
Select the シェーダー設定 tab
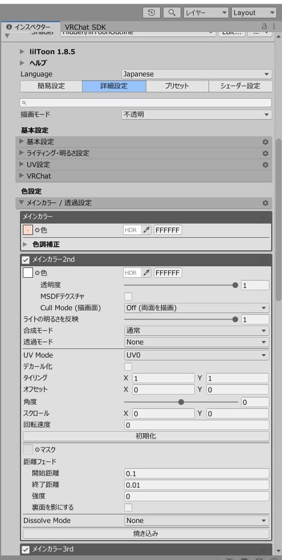coord(240,86)
